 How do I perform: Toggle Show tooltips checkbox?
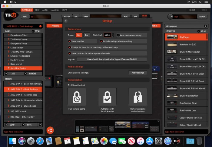[69, 41]
